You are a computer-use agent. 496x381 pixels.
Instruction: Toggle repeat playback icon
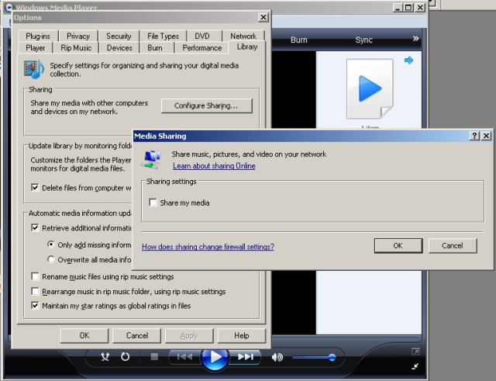point(126,357)
